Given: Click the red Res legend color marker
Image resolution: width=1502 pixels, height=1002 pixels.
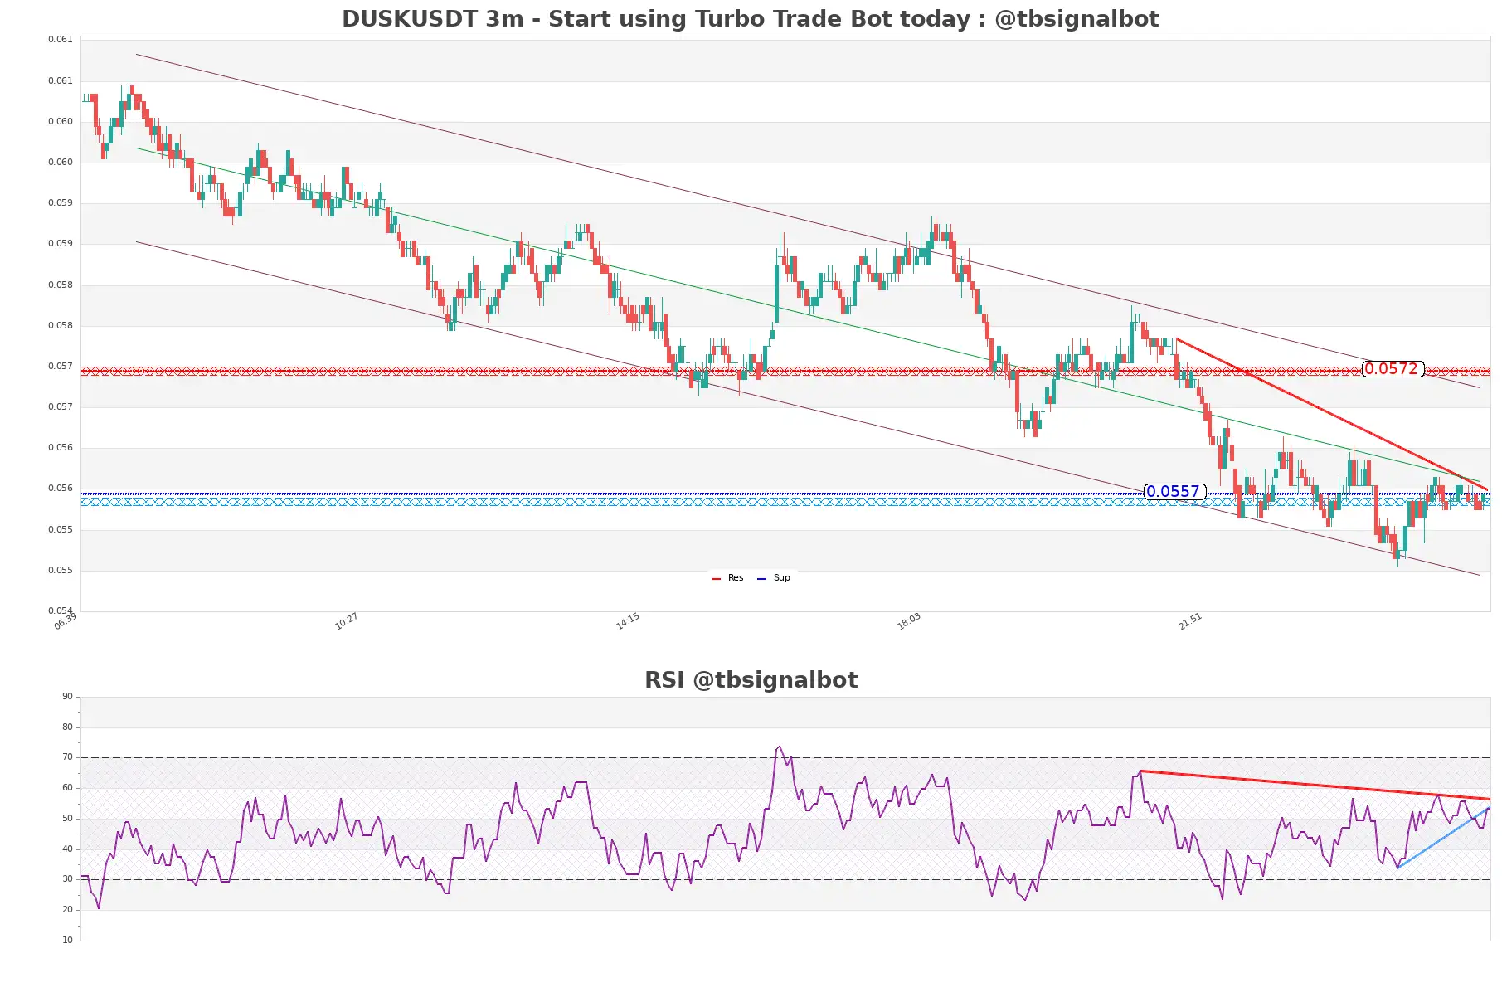Looking at the screenshot, I should tap(716, 578).
